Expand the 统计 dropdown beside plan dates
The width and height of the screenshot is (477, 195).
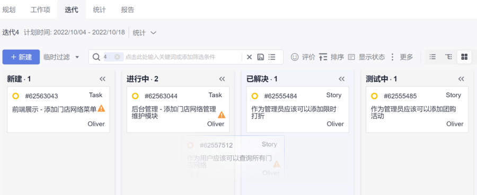click(145, 33)
